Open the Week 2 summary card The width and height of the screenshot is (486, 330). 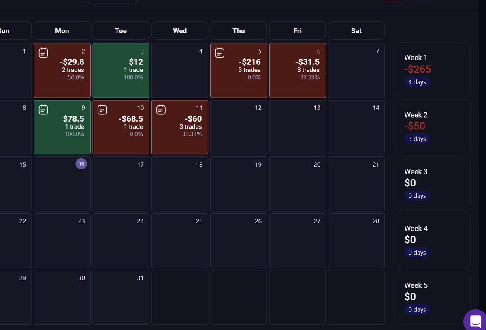click(x=433, y=126)
